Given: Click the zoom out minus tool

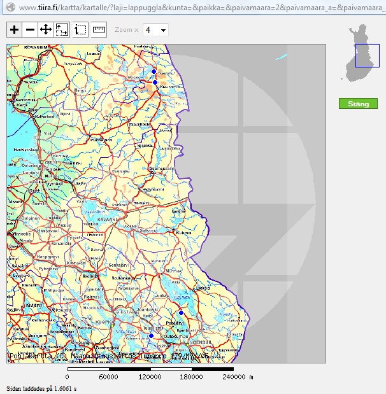Looking at the screenshot, I should 30,30.
